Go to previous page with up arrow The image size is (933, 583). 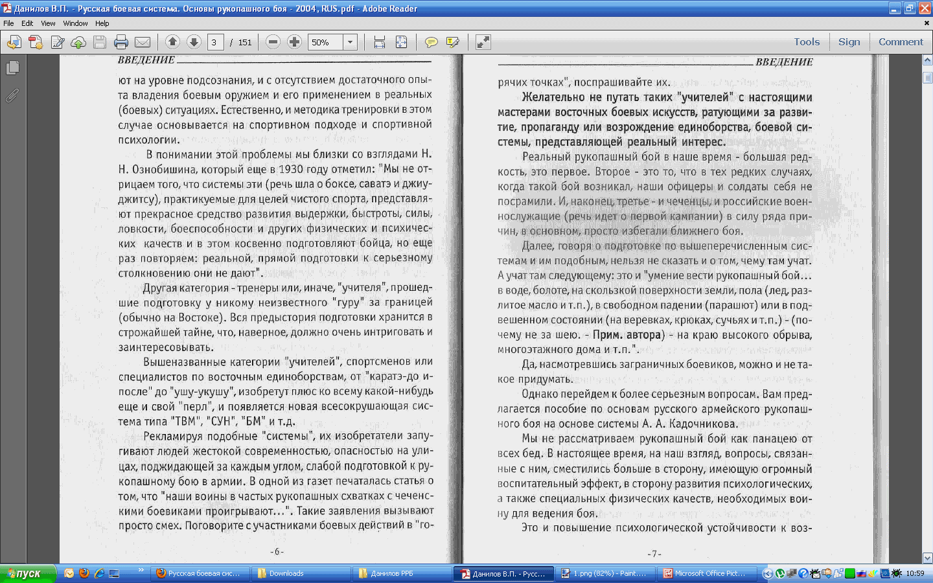(172, 42)
